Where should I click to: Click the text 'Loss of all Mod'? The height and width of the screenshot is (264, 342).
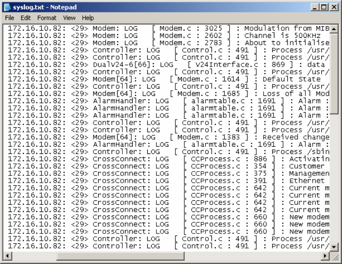pyautogui.click(x=296, y=94)
